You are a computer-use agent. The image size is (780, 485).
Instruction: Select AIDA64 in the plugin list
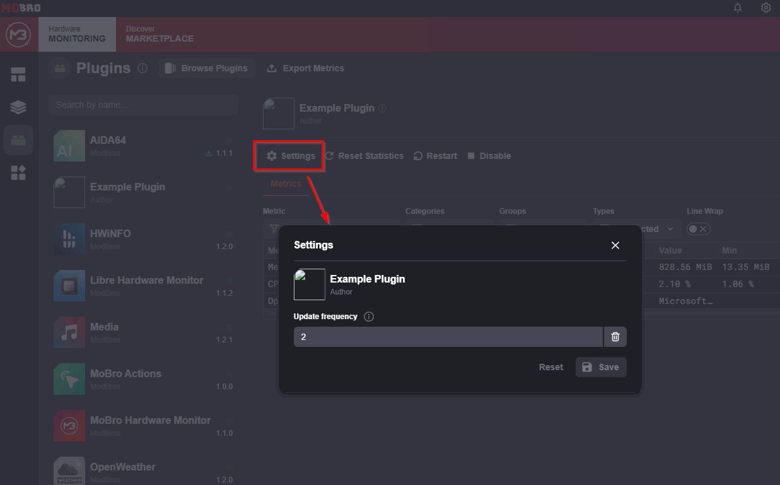coord(143,146)
